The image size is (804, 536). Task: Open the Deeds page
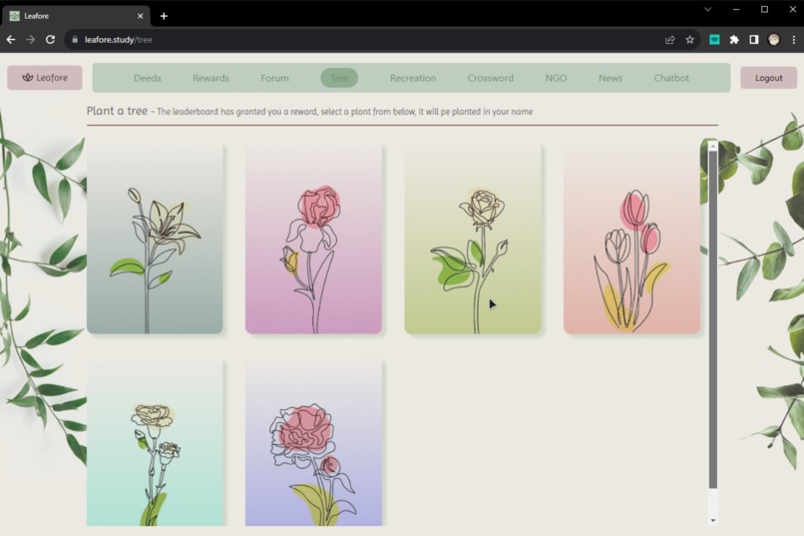point(148,78)
